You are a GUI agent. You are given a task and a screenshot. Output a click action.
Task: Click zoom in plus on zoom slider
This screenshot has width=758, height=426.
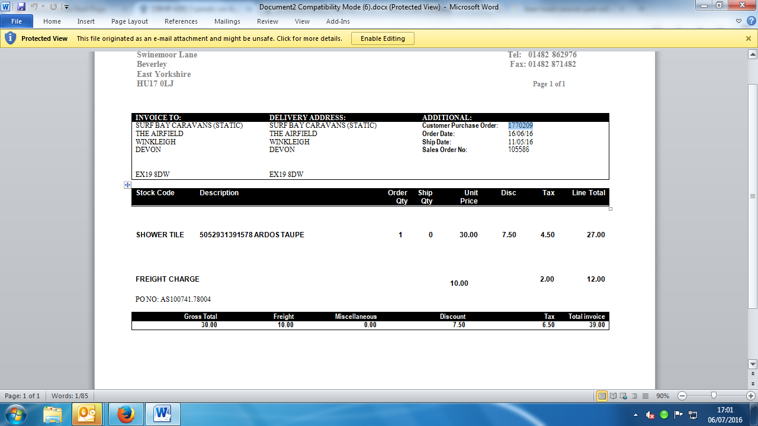pyautogui.click(x=751, y=396)
